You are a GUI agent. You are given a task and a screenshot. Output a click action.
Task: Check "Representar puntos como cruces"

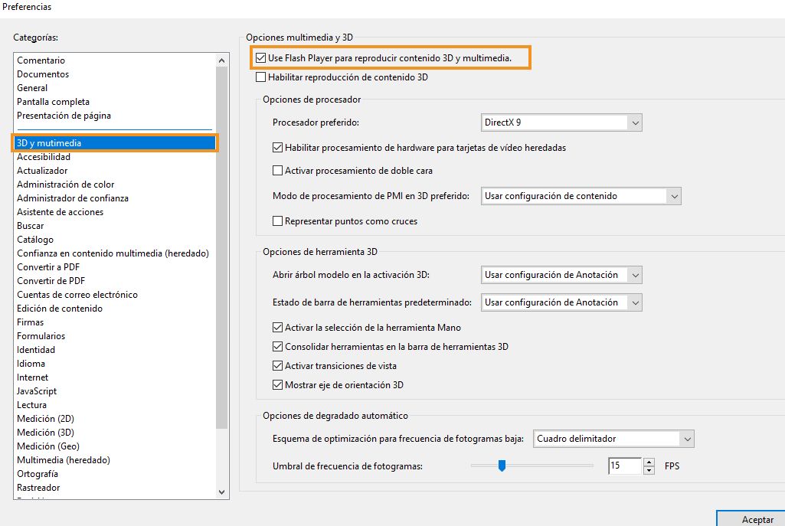point(276,220)
